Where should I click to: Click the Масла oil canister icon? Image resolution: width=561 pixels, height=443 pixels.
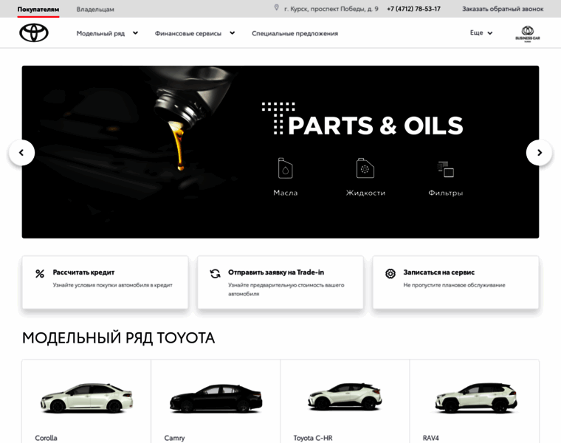pyautogui.click(x=285, y=168)
